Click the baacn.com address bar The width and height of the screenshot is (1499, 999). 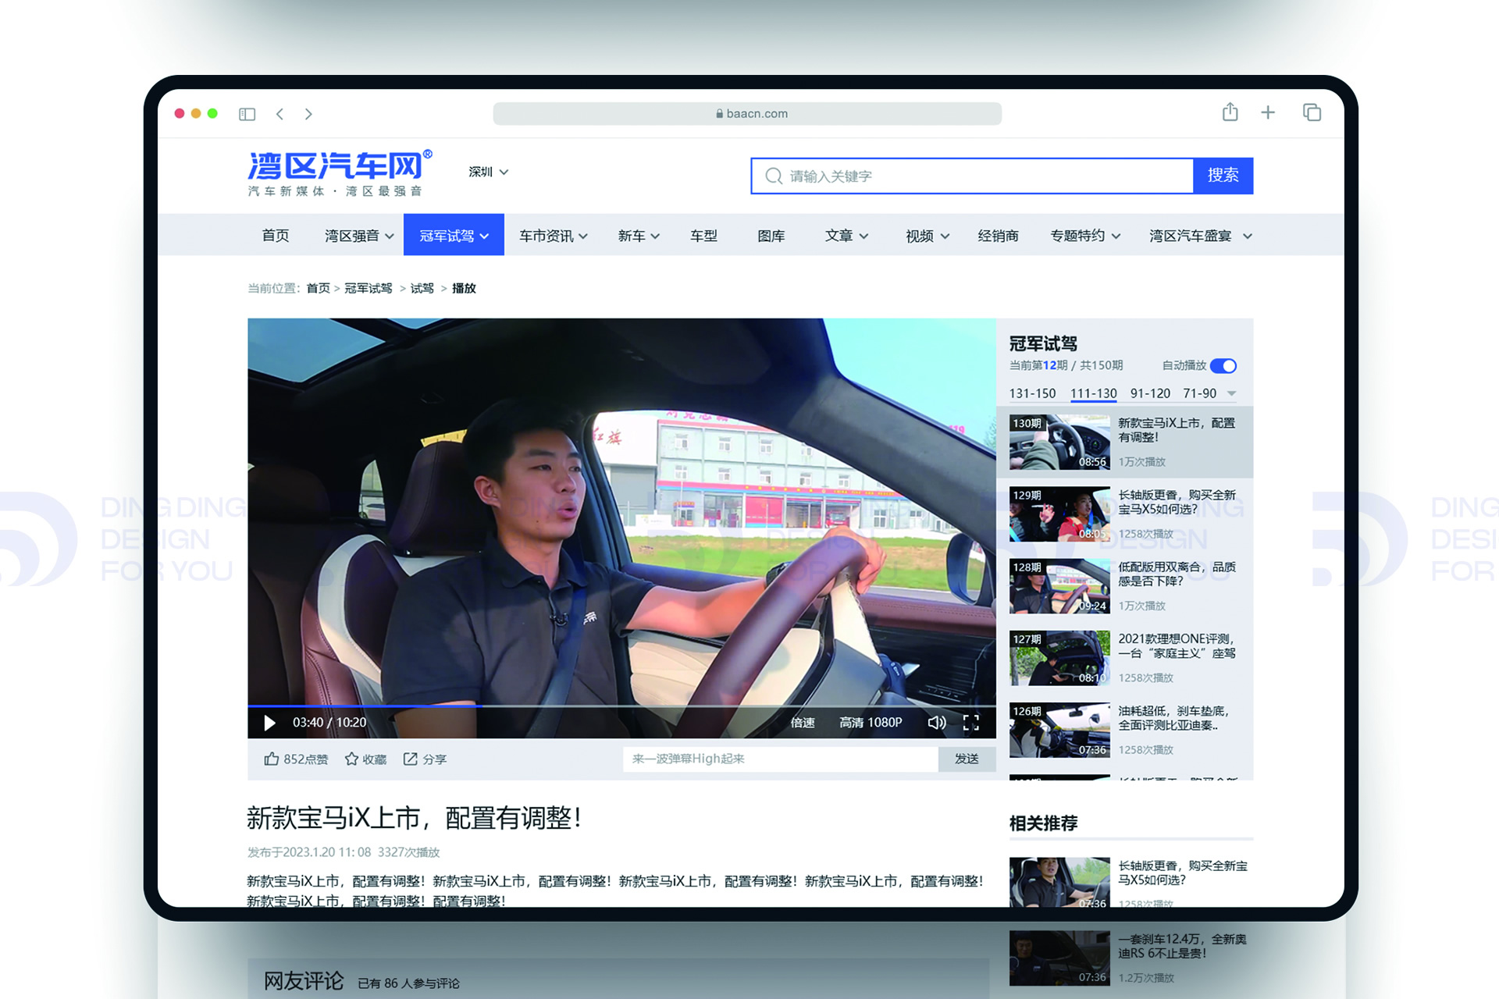[x=747, y=113]
